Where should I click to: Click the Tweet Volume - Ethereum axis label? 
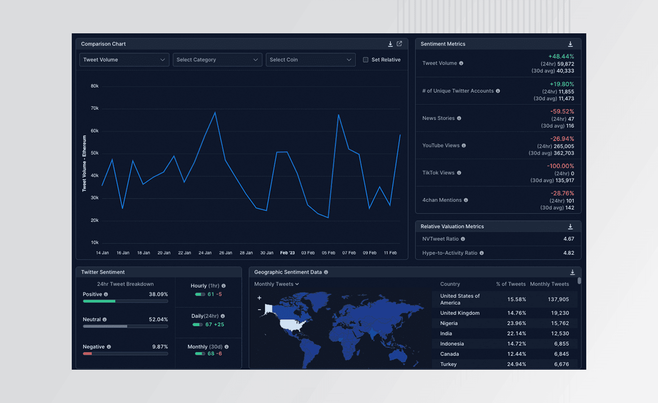pos(85,164)
